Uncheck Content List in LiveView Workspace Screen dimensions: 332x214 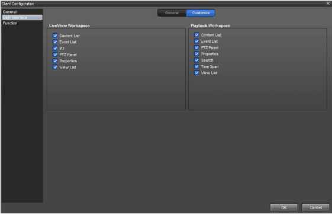(x=55, y=36)
